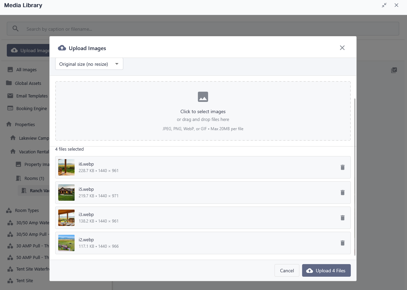Delete i6.webp from the upload list

coord(343,167)
